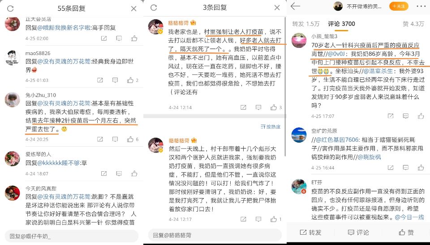Switch to the 赞 4.3万 tab

pyautogui.click(x=413, y=24)
